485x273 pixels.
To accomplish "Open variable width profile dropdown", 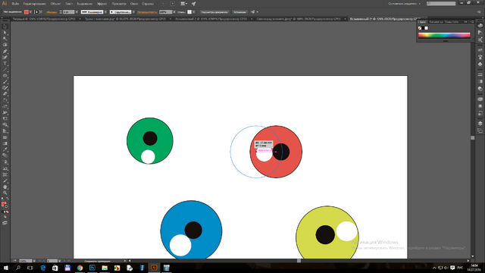I will [105, 12].
